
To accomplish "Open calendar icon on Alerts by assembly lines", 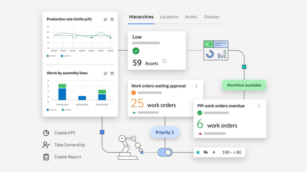I will pyautogui.click(x=112, y=73).
